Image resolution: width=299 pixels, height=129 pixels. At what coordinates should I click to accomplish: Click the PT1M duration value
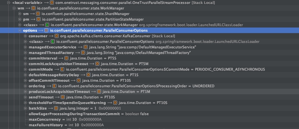[145, 92]
